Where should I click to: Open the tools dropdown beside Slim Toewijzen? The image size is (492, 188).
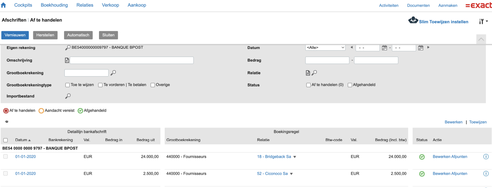tap(484, 21)
